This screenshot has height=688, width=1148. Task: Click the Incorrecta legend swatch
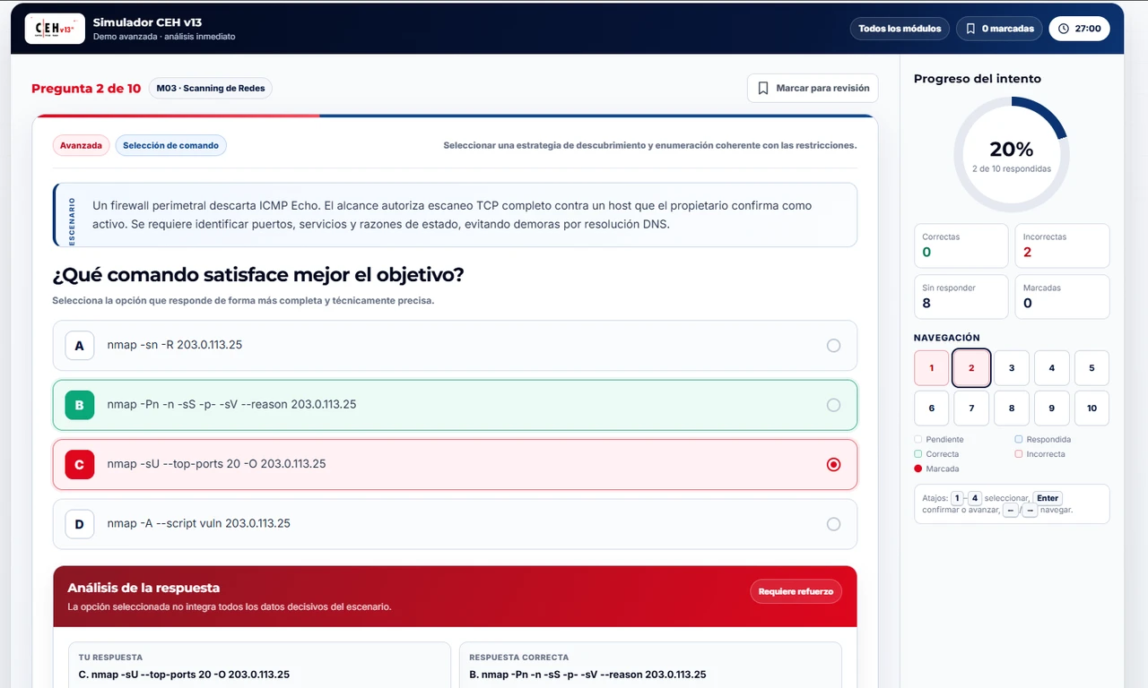pyautogui.click(x=1018, y=454)
